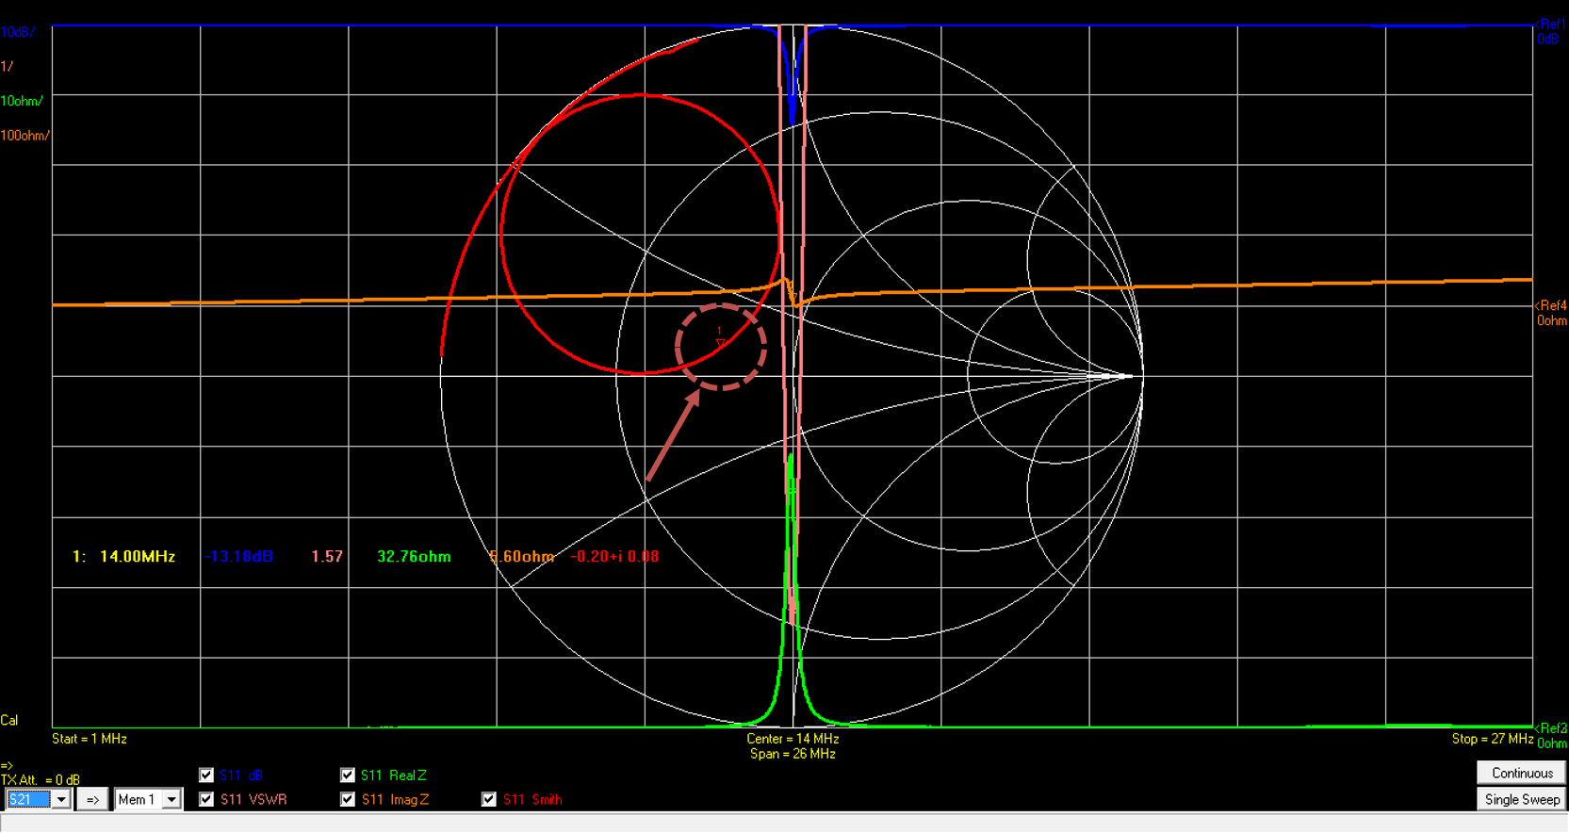Click the 10ohm/ scale label
Screen dimensions: 1569x833
point(22,101)
